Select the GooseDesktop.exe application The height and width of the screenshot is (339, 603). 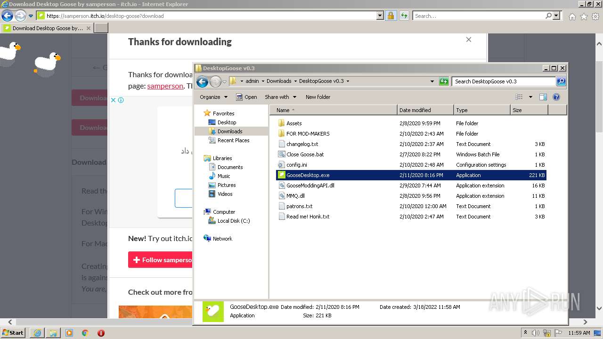coord(411,175)
